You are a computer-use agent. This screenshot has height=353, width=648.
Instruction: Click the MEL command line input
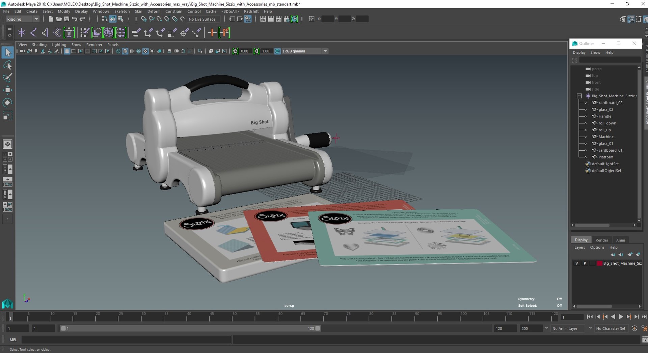pos(127,339)
